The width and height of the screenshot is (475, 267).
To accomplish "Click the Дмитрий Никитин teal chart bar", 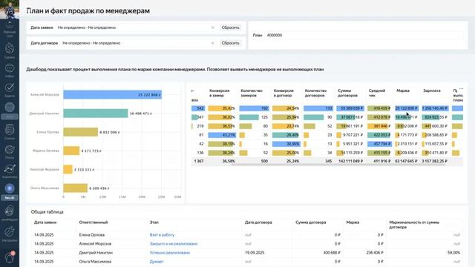I will pyautogui.click(x=96, y=113).
